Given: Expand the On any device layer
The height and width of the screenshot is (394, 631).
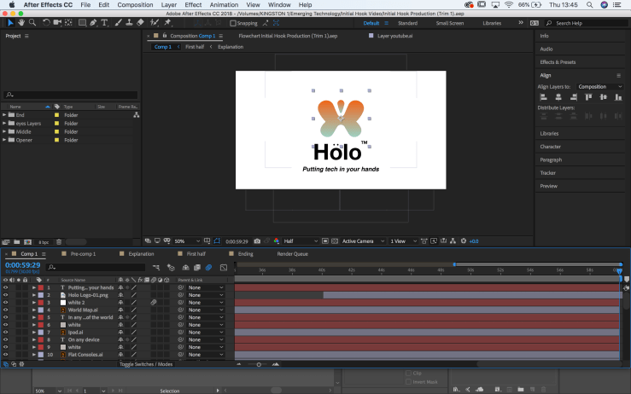Looking at the screenshot, I should point(34,339).
